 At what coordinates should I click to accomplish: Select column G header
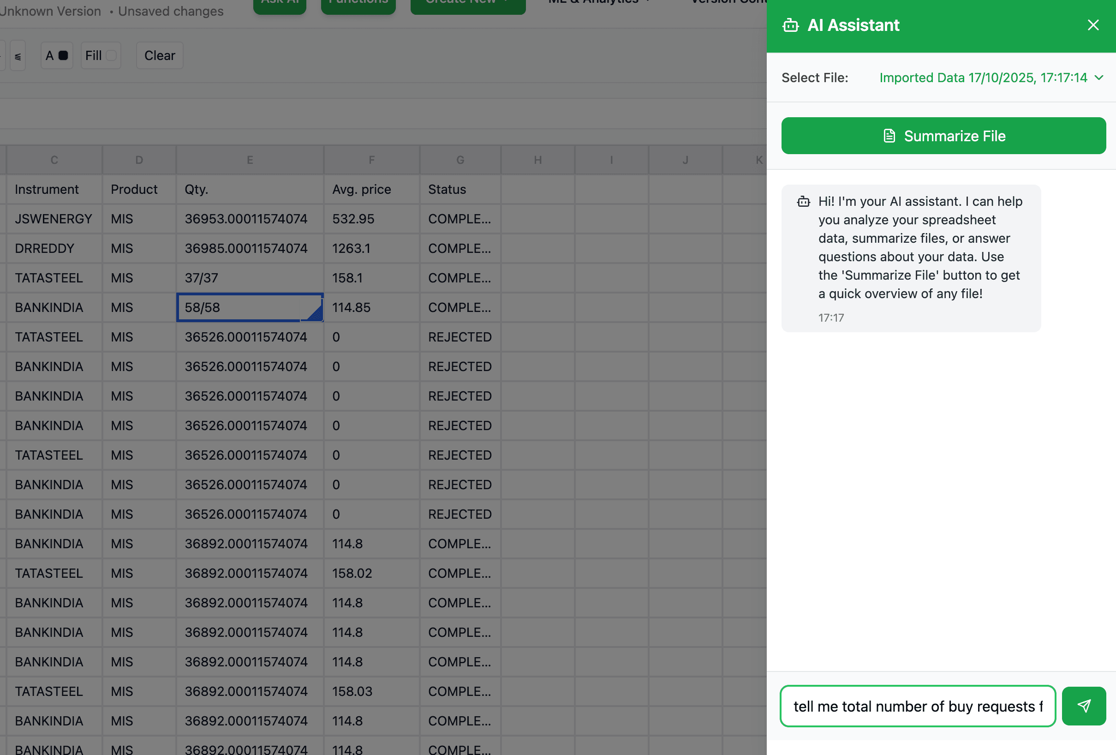[460, 160]
